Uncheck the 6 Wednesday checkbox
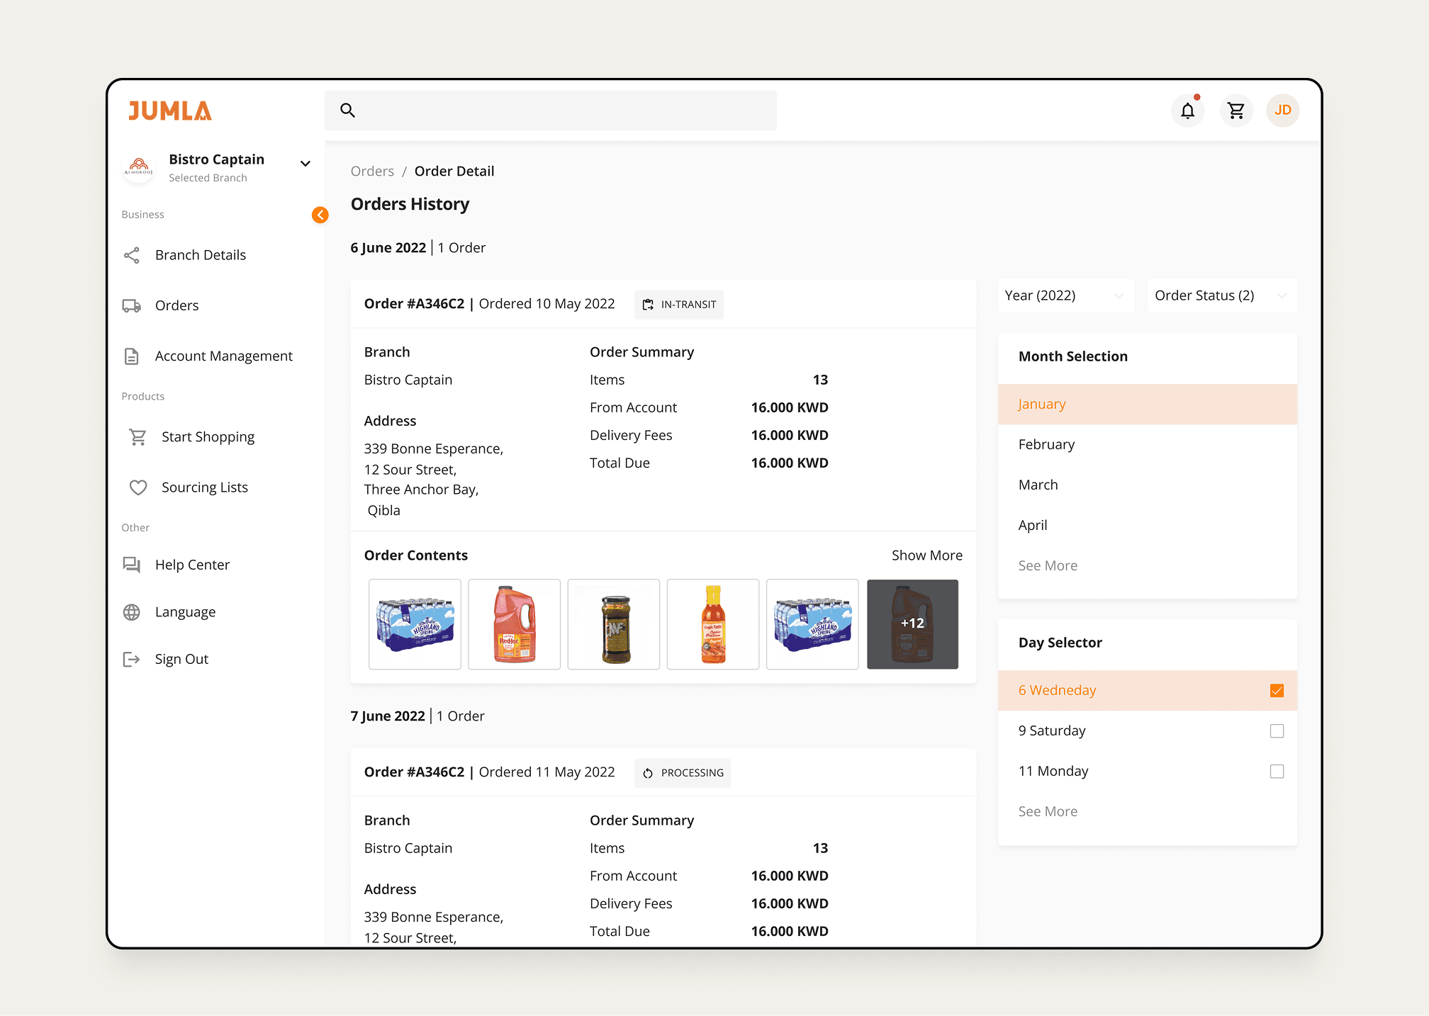The height and width of the screenshot is (1016, 1429). tap(1277, 690)
